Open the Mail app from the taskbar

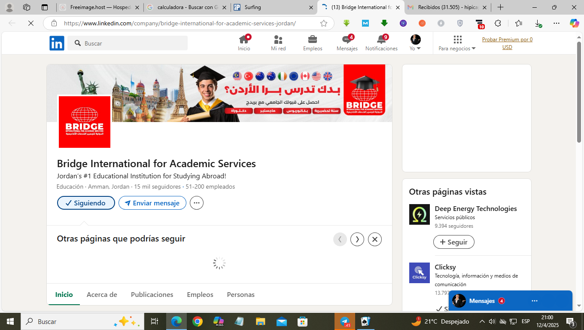pos(282,321)
